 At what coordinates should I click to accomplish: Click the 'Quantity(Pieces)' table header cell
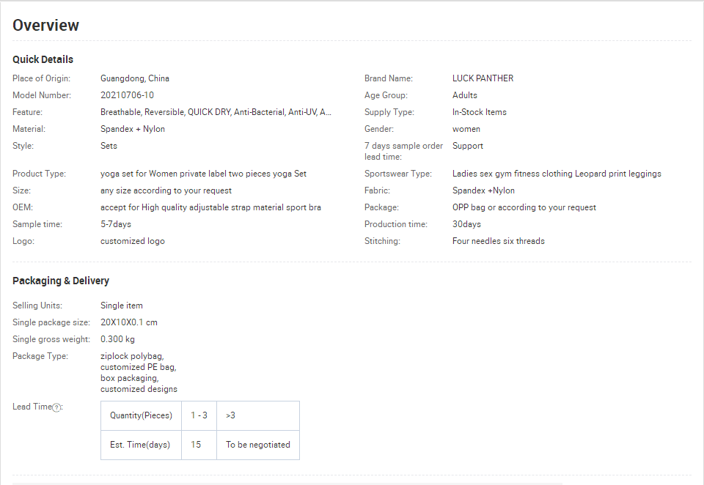click(141, 415)
